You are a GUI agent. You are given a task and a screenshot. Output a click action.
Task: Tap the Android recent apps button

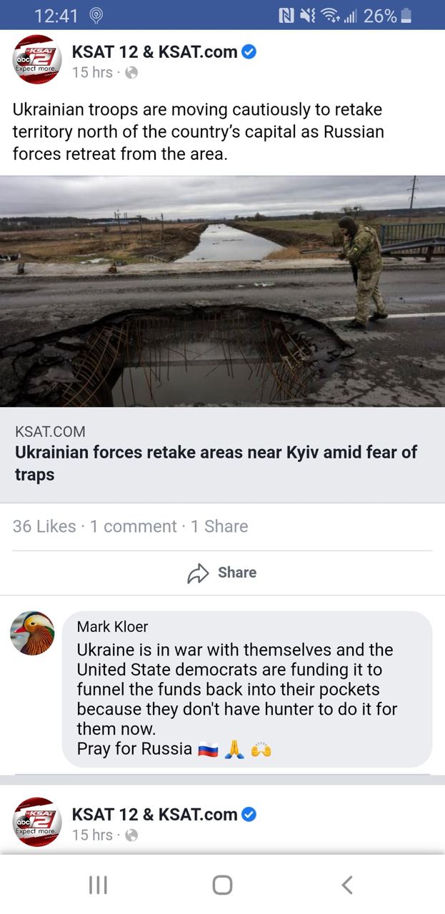pyautogui.click(x=98, y=885)
